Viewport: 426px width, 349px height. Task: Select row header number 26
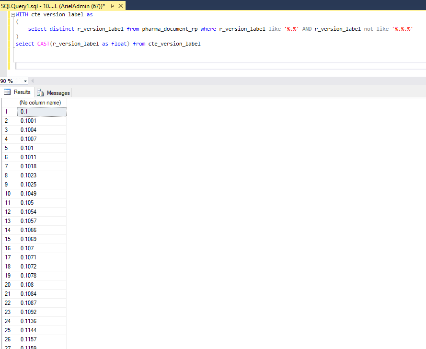coord(10,339)
